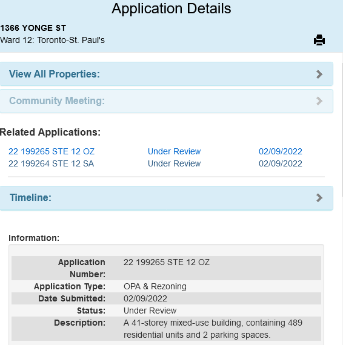Expand the View All Properties section
Image resolution: width=343 pixels, height=345 pixels.
click(x=166, y=74)
